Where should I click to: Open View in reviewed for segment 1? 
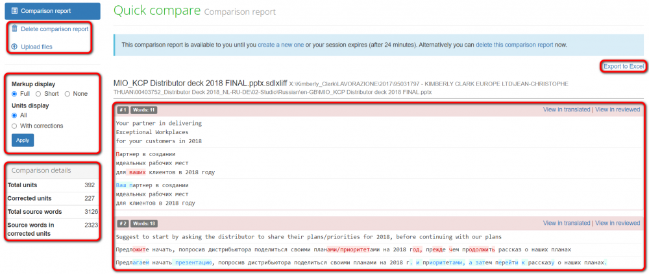point(617,110)
